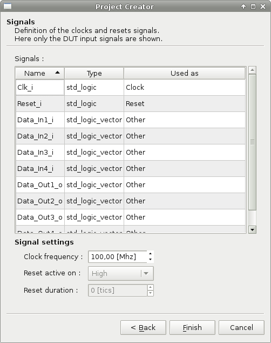This screenshot has width=271, height=343.
Task: Click the Used as cell showing Clock
Action: coord(185,87)
